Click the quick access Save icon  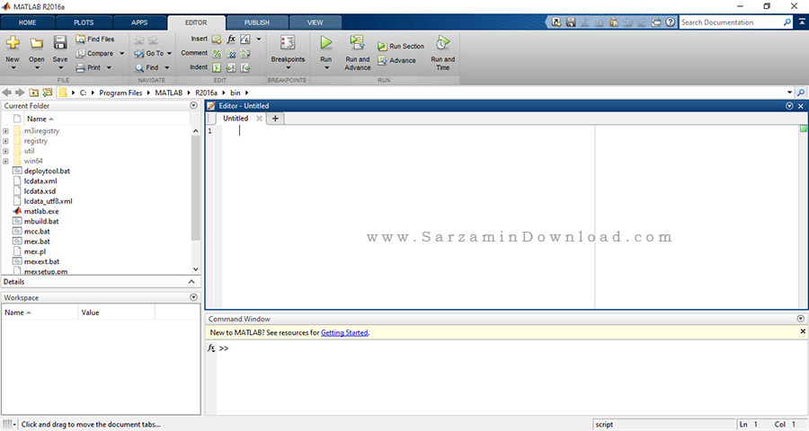point(571,22)
